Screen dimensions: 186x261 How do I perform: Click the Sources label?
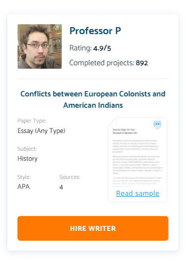click(70, 177)
